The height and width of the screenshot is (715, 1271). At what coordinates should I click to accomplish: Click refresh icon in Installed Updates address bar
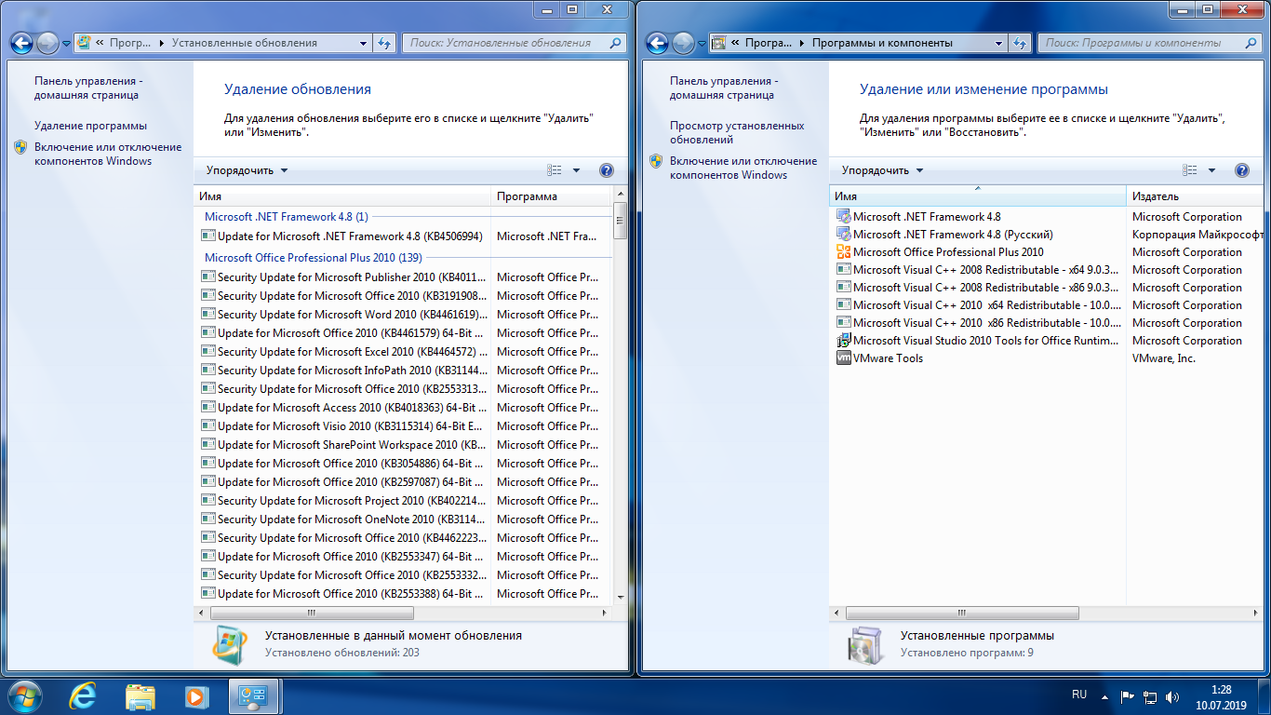point(385,43)
